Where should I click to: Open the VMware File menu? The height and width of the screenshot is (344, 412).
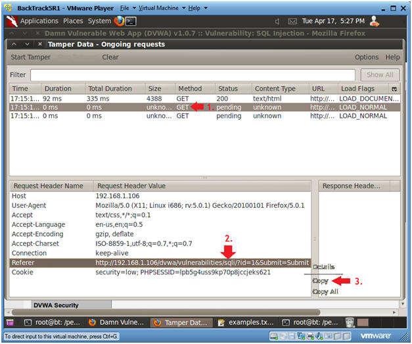coord(127,8)
